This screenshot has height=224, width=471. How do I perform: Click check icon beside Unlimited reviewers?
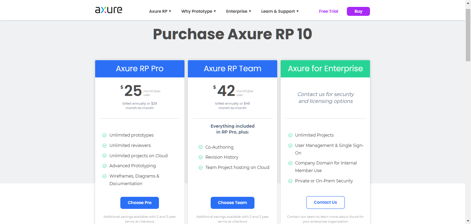(x=104, y=146)
